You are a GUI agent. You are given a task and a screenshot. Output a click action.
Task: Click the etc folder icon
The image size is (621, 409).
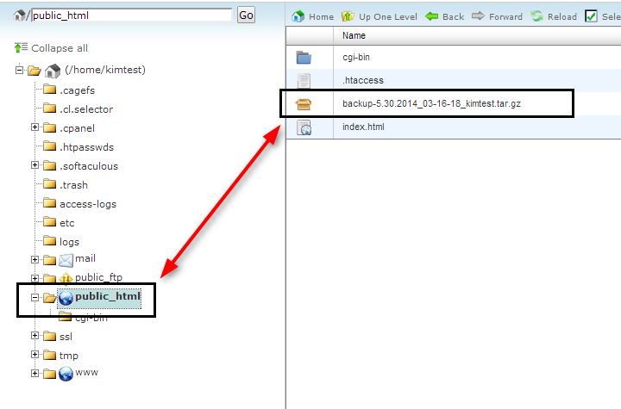pos(49,222)
